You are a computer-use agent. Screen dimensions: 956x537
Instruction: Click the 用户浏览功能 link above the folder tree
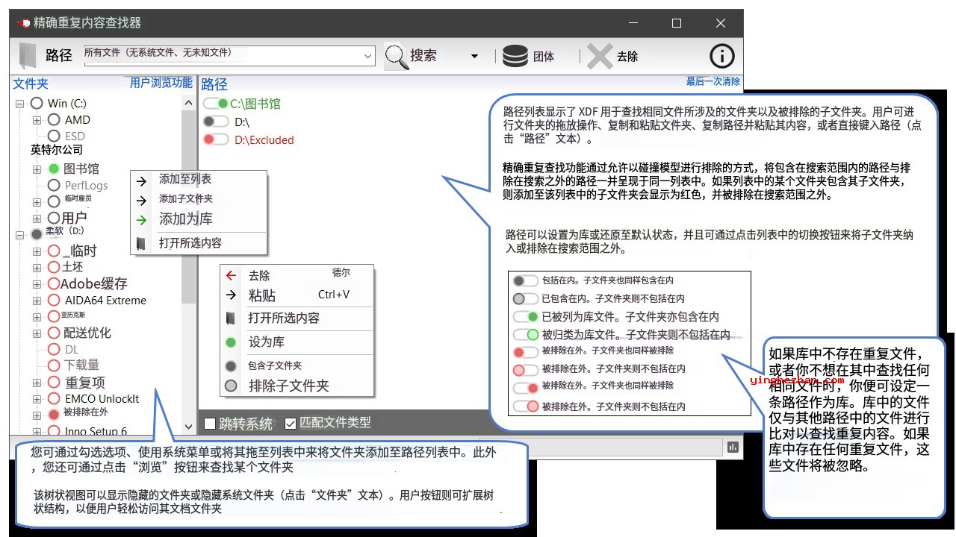161,84
